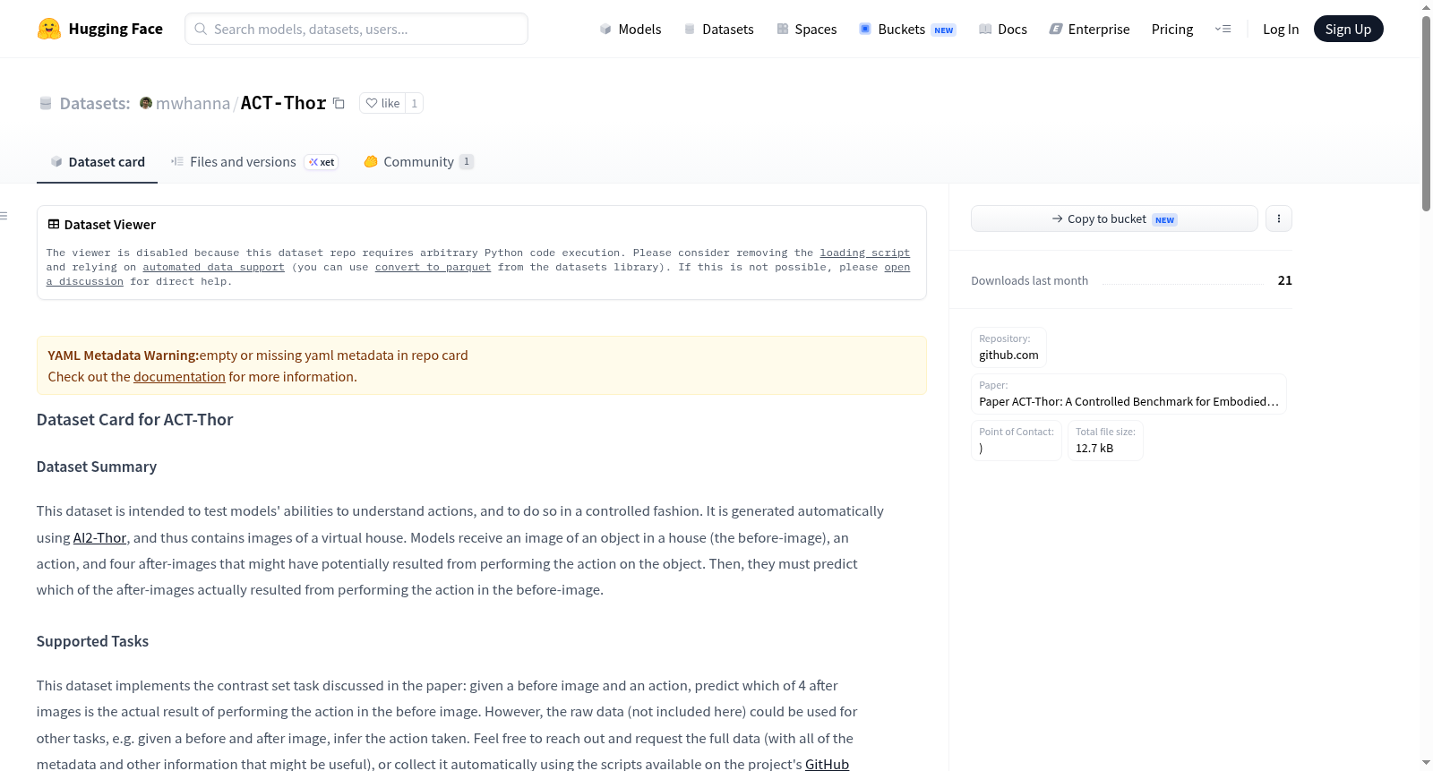1433x771 pixels.
Task: Open the AI2-Thor link
Action: pyautogui.click(x=99, y=538)
